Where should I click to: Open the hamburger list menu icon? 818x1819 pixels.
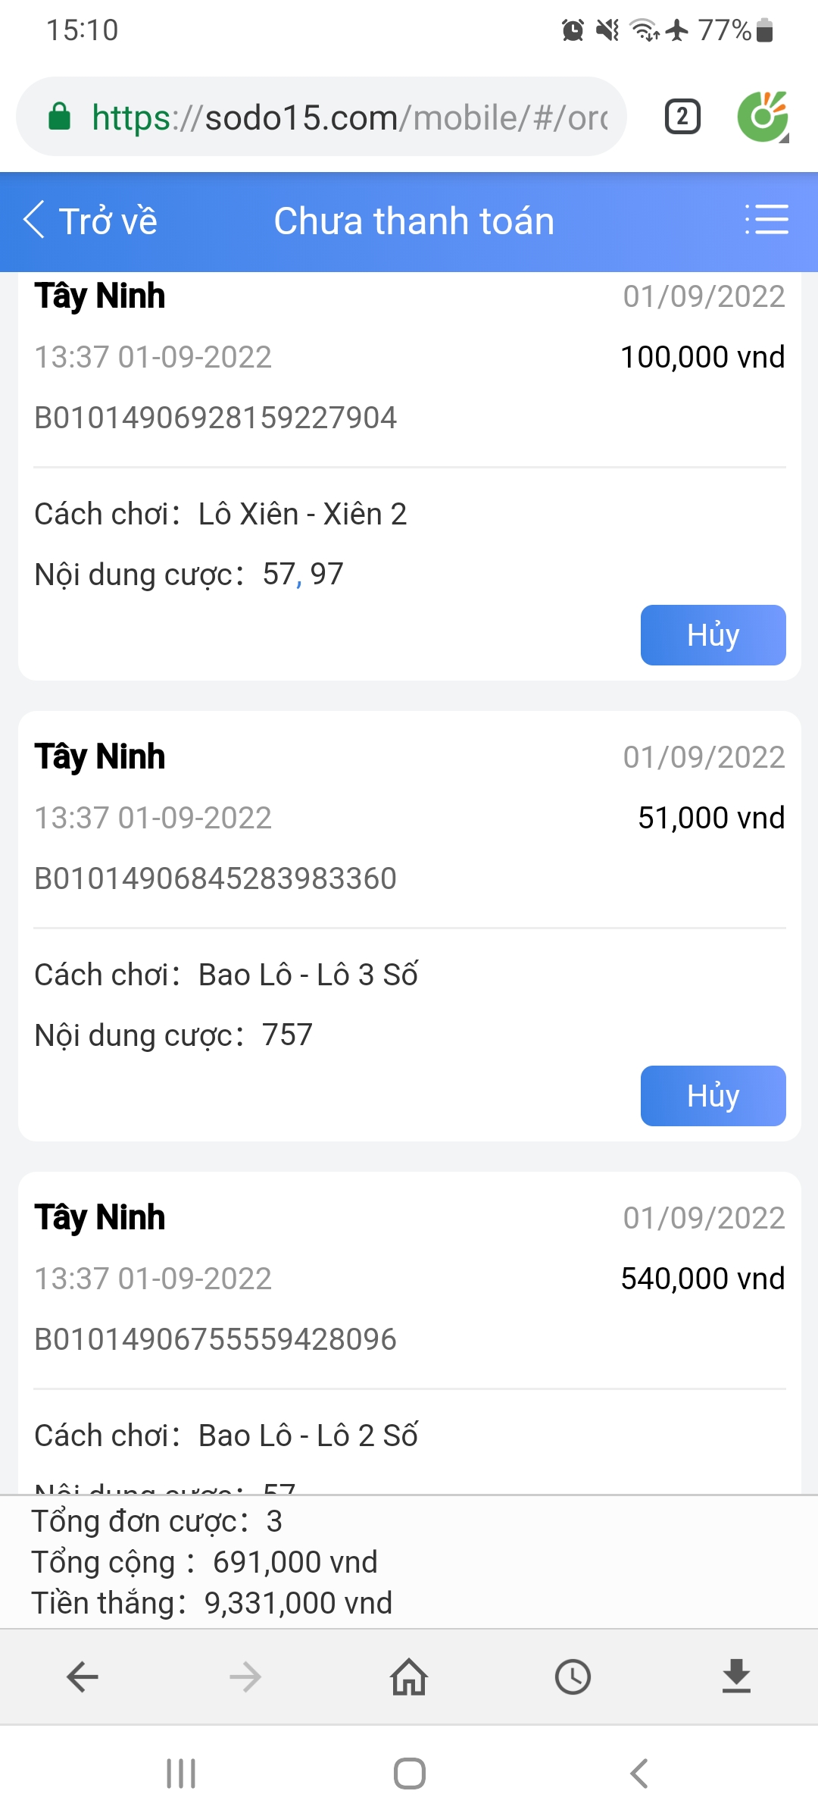tap(766, 220)
